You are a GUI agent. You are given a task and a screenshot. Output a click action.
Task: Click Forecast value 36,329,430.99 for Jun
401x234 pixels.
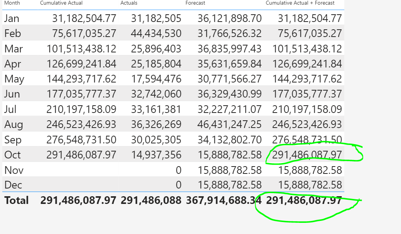pyautogui.click(x=230, y=94)
